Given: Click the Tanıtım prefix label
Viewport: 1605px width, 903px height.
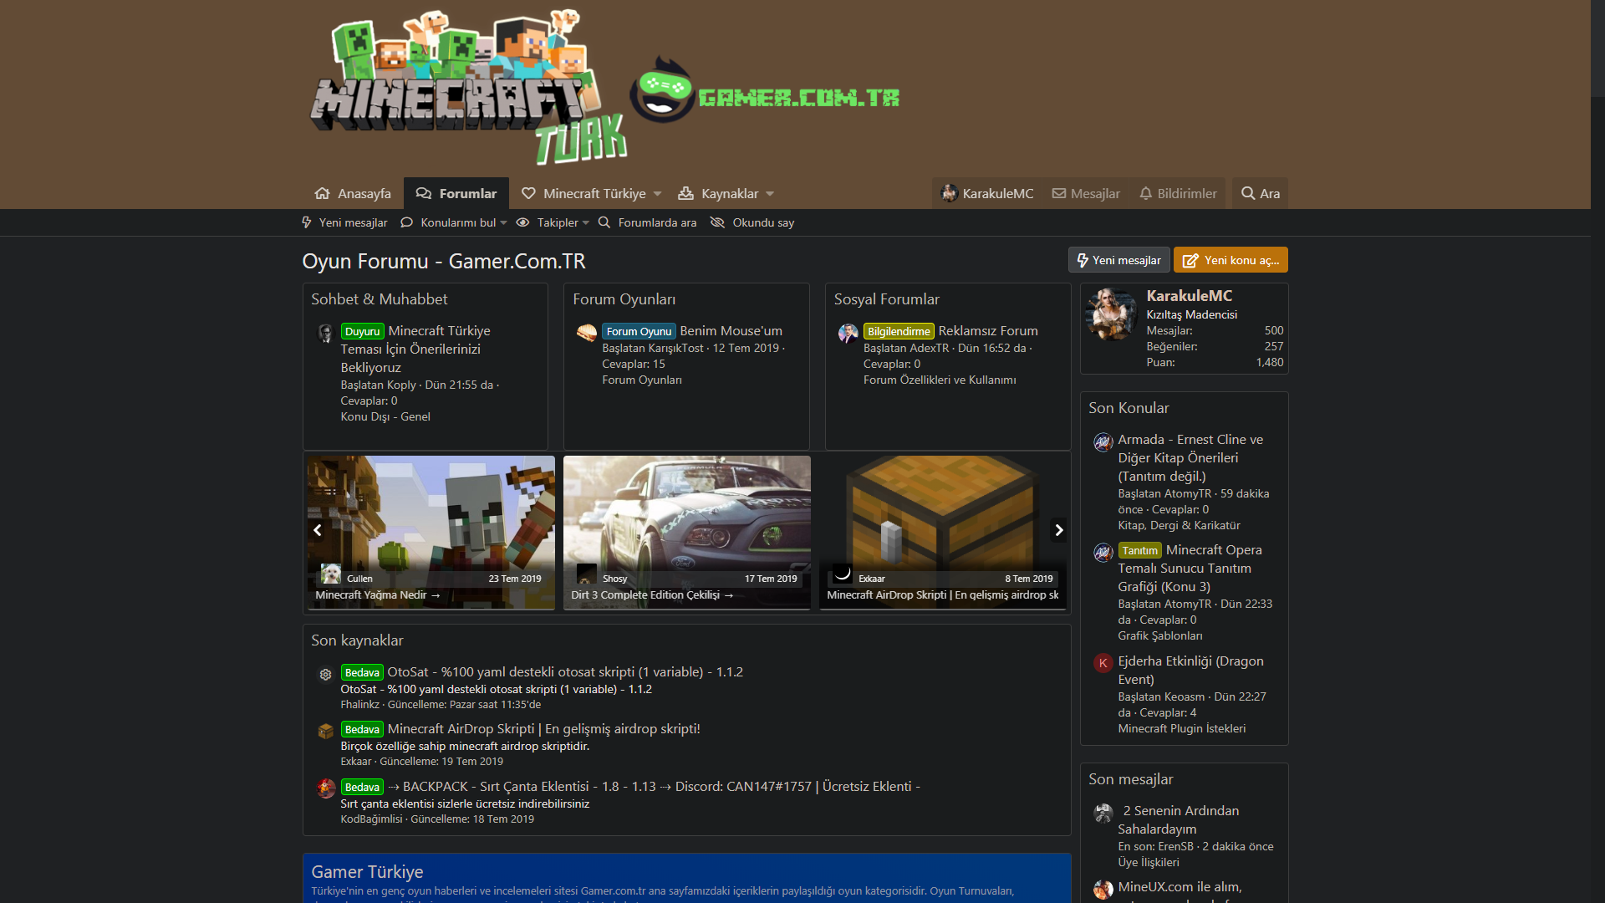Looking at the screenshot, I should click(1139, 551).
